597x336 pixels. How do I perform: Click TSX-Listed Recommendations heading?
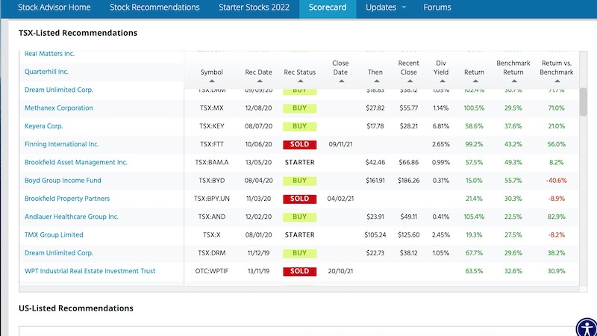pos(78,33)
